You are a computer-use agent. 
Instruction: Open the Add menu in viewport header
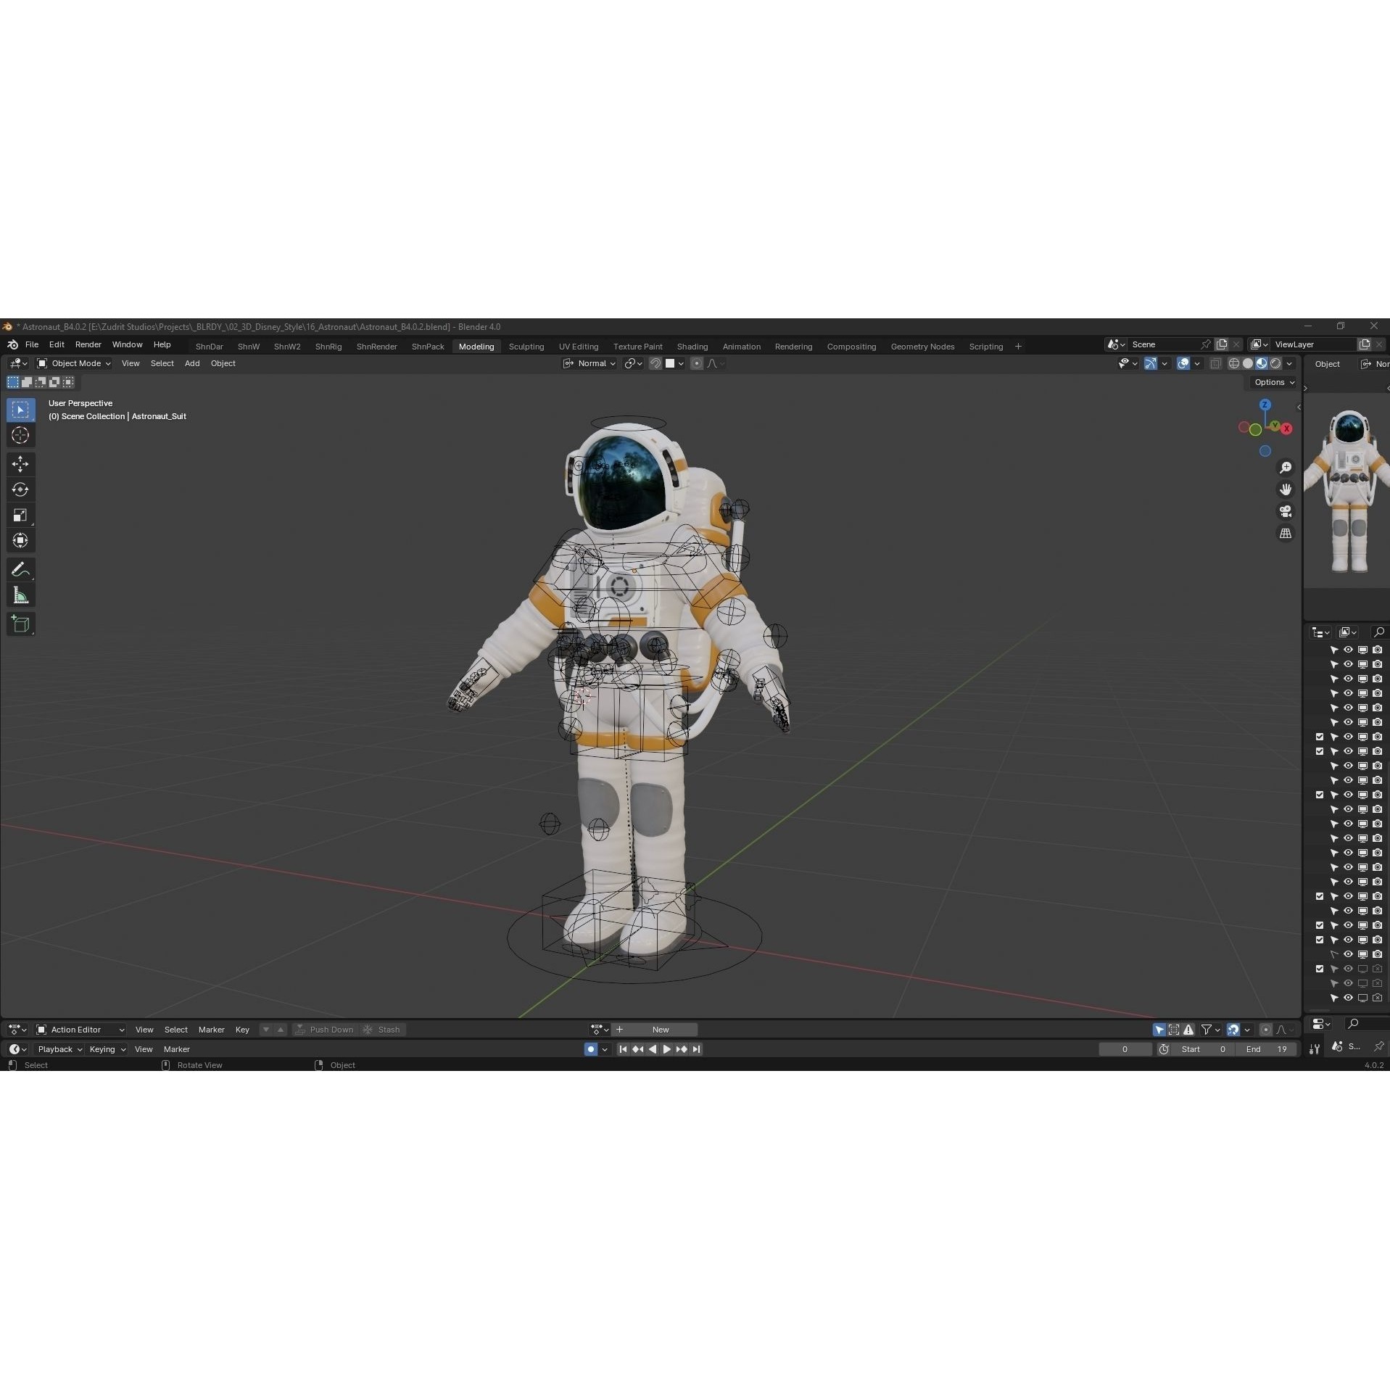pyautogui.click(x=192, y=363)
